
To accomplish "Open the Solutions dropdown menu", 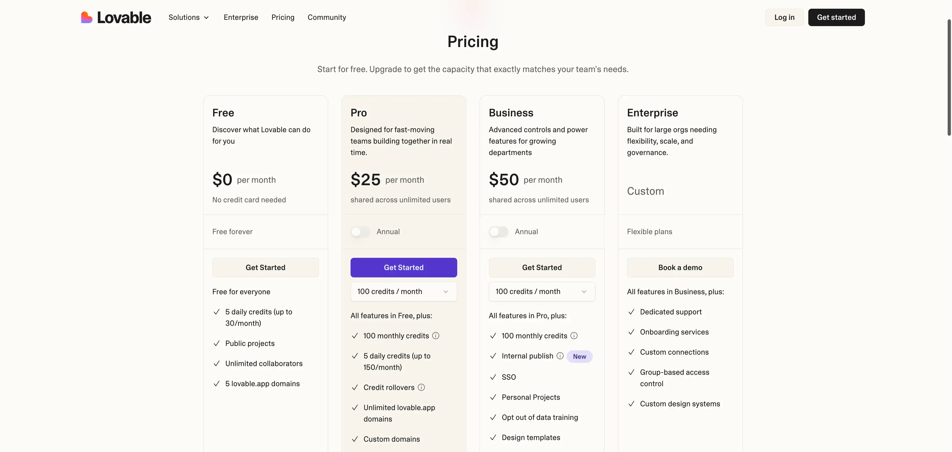I will (x=189, y=17).
